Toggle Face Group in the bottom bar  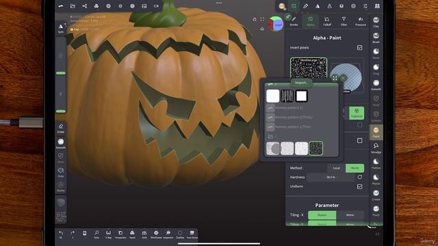pyautogui.click(x=192, y=234)
